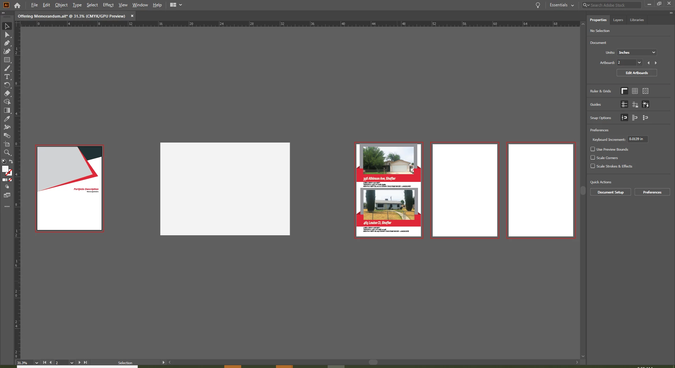Open drawing mode icon in toolbar
The height and width of the screenshot is (368, 675).
click(7, 187)
